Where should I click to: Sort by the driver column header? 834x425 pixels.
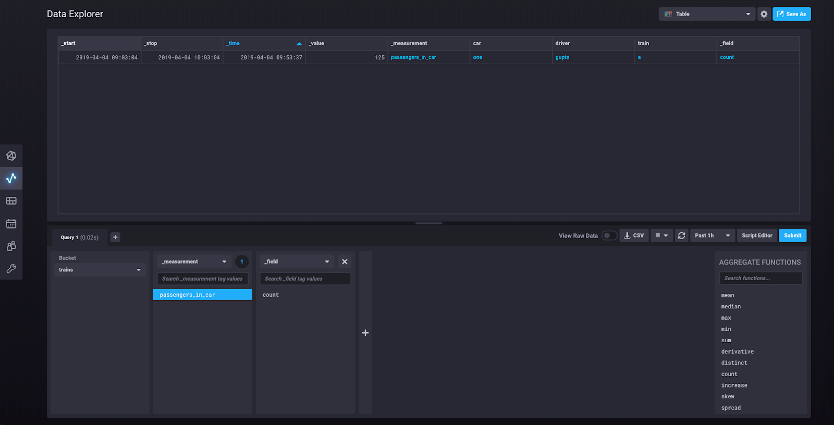pyautogui.click(x=594, y=43)
